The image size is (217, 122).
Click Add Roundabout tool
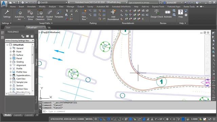113,15
